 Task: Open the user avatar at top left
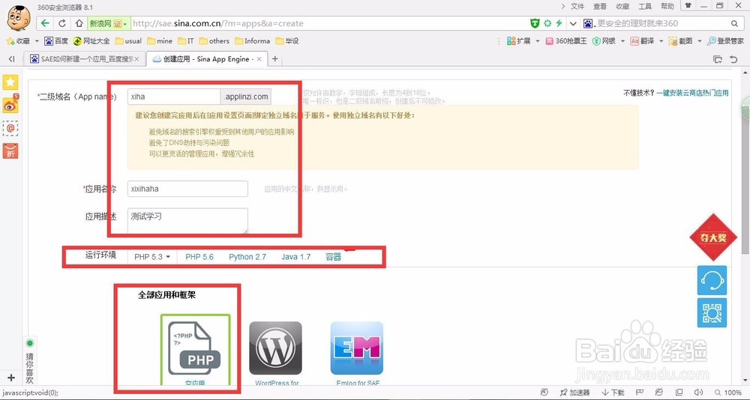pos(18,18)
